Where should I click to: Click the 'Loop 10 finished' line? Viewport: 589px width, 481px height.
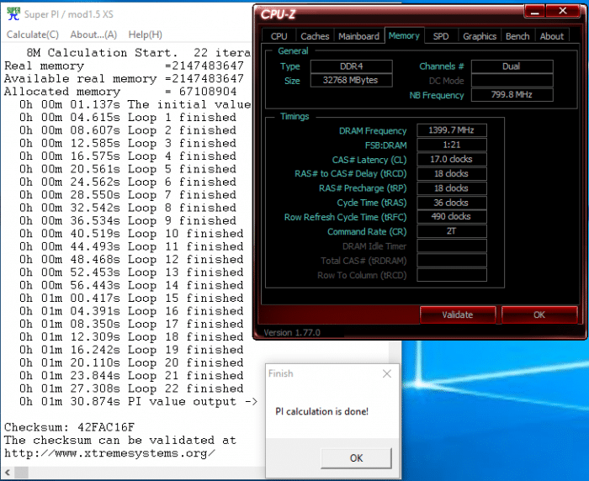coord(131,234)
